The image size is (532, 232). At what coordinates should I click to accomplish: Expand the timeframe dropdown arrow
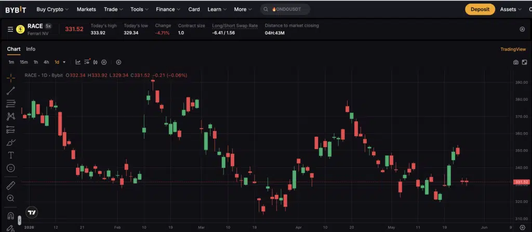point(64,62)
